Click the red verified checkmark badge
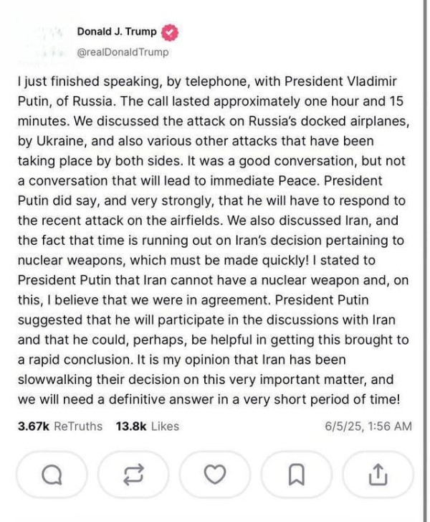This screenshot has height=522, width=430. click(x=171, y=34)
